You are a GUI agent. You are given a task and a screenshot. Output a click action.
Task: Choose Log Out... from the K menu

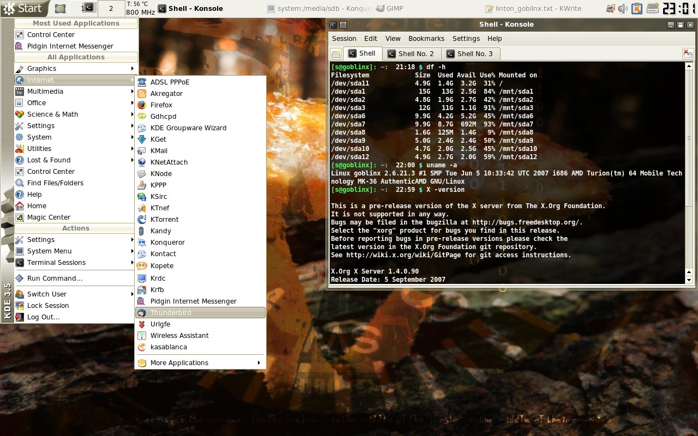76,317
